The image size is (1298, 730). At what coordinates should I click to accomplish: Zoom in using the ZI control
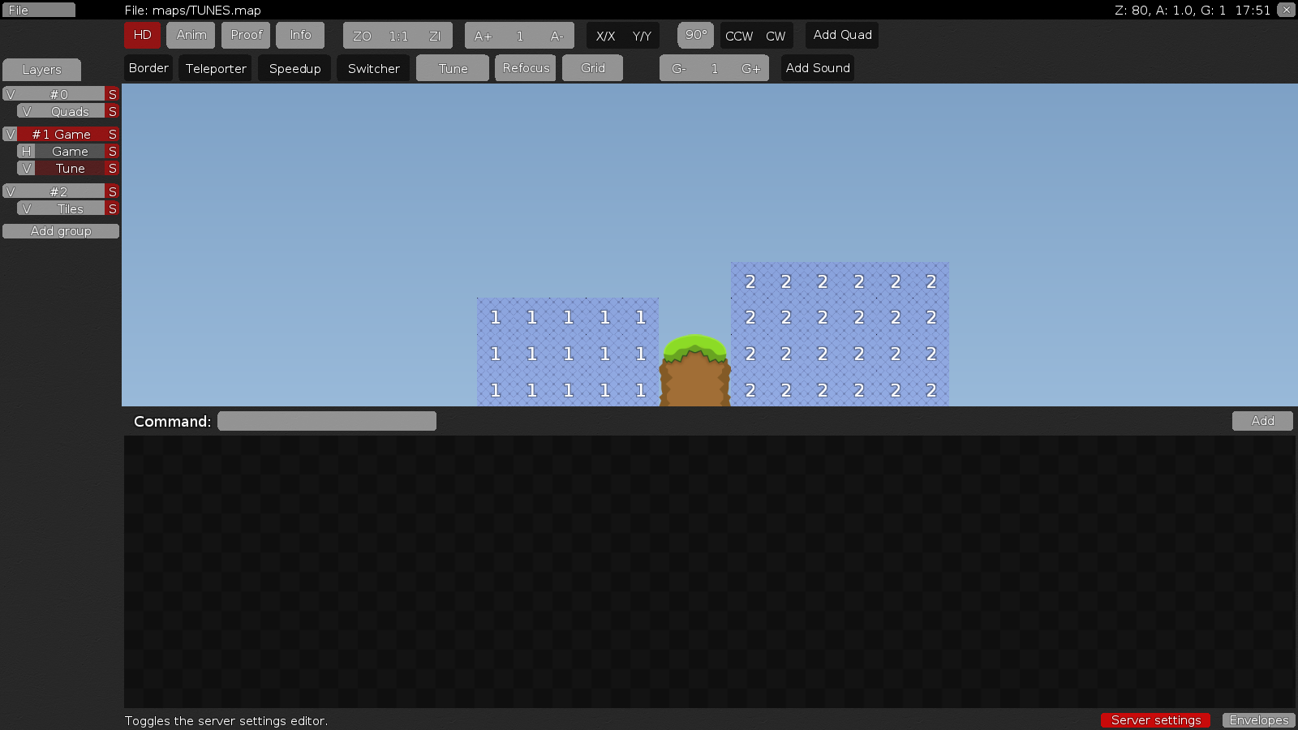point(436,36)
